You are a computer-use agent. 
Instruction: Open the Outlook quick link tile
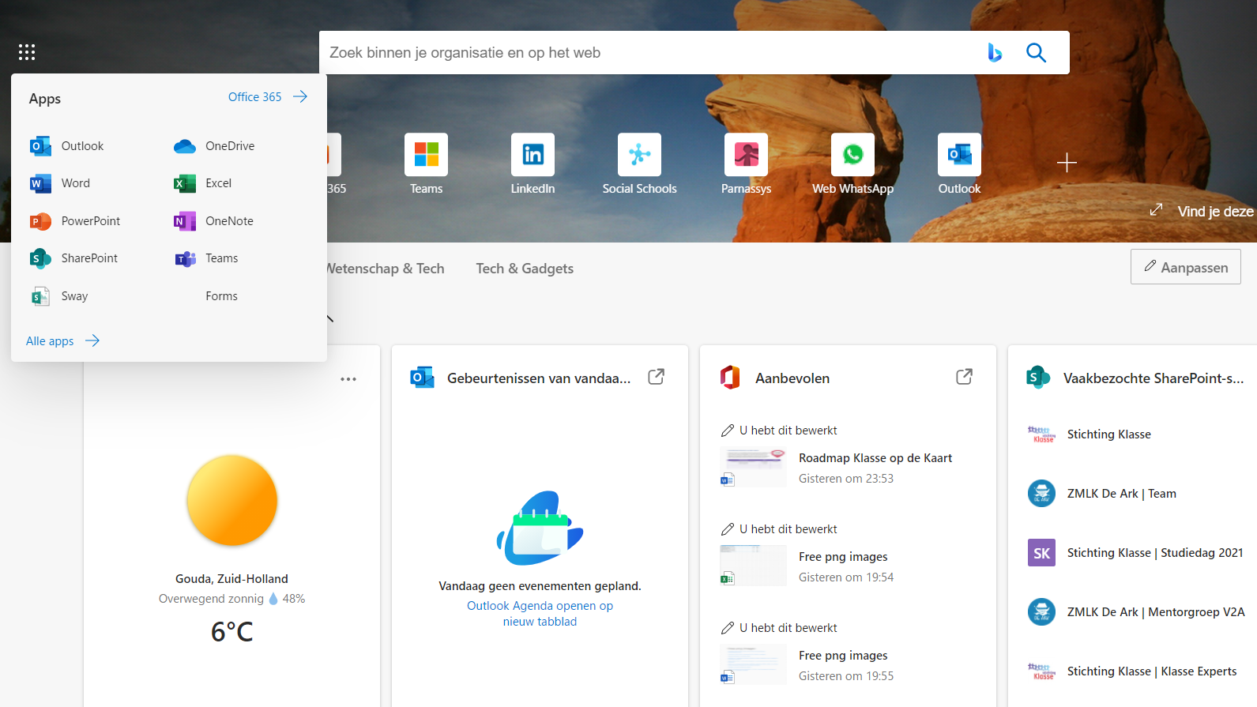tap(959, 164)
